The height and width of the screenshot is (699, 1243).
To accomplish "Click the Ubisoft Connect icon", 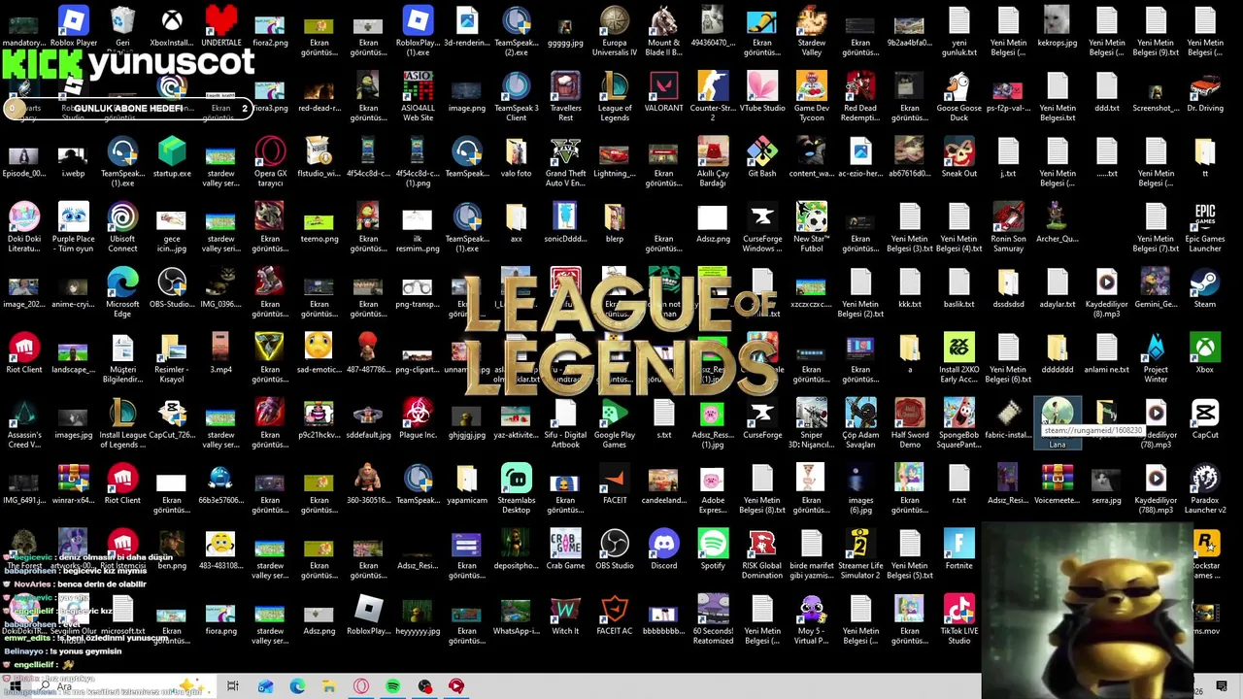I will point(122,227).
